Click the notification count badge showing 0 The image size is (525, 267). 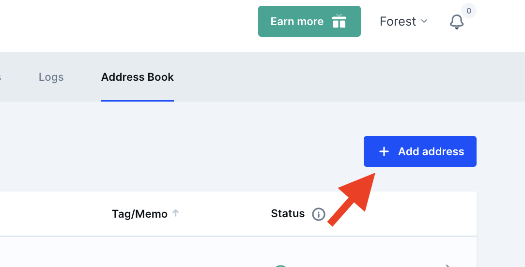coord(469,11)
